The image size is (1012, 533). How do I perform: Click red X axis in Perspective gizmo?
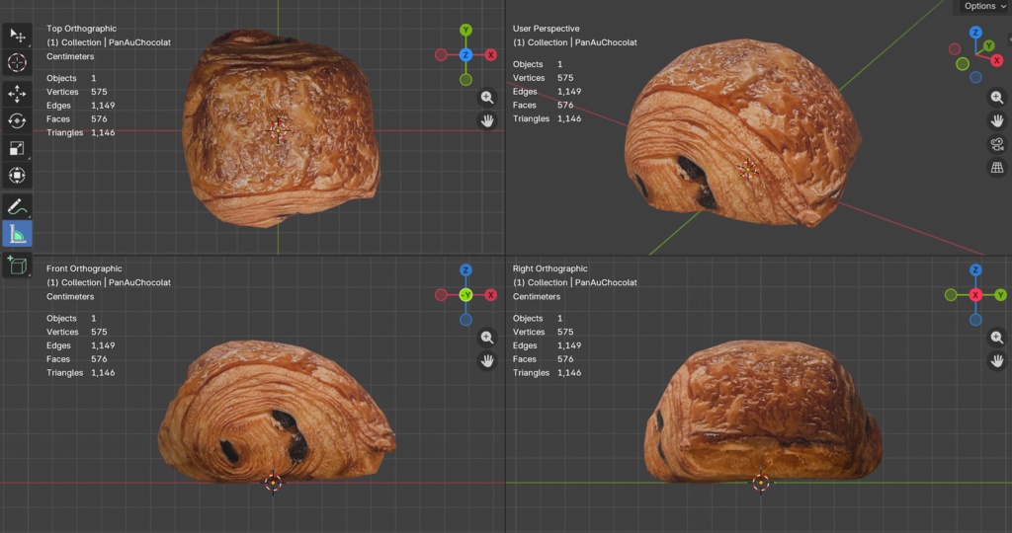point(997,60)
